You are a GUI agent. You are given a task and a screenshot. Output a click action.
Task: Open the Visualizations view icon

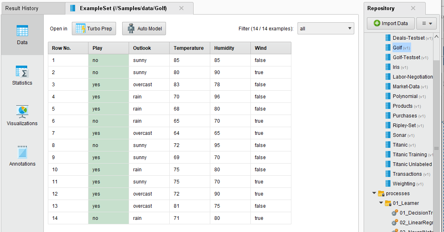click(22, 112)
